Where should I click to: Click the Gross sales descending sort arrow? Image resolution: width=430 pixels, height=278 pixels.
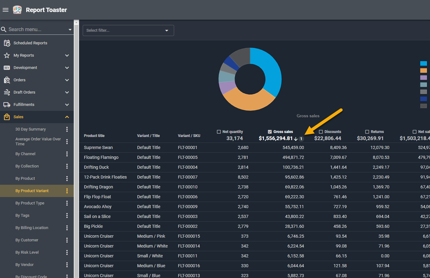tap(296, 139)
